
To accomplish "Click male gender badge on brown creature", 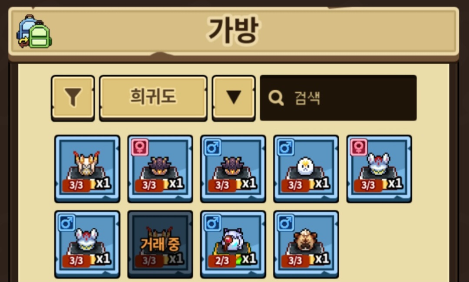I will [x=286, y=223].
